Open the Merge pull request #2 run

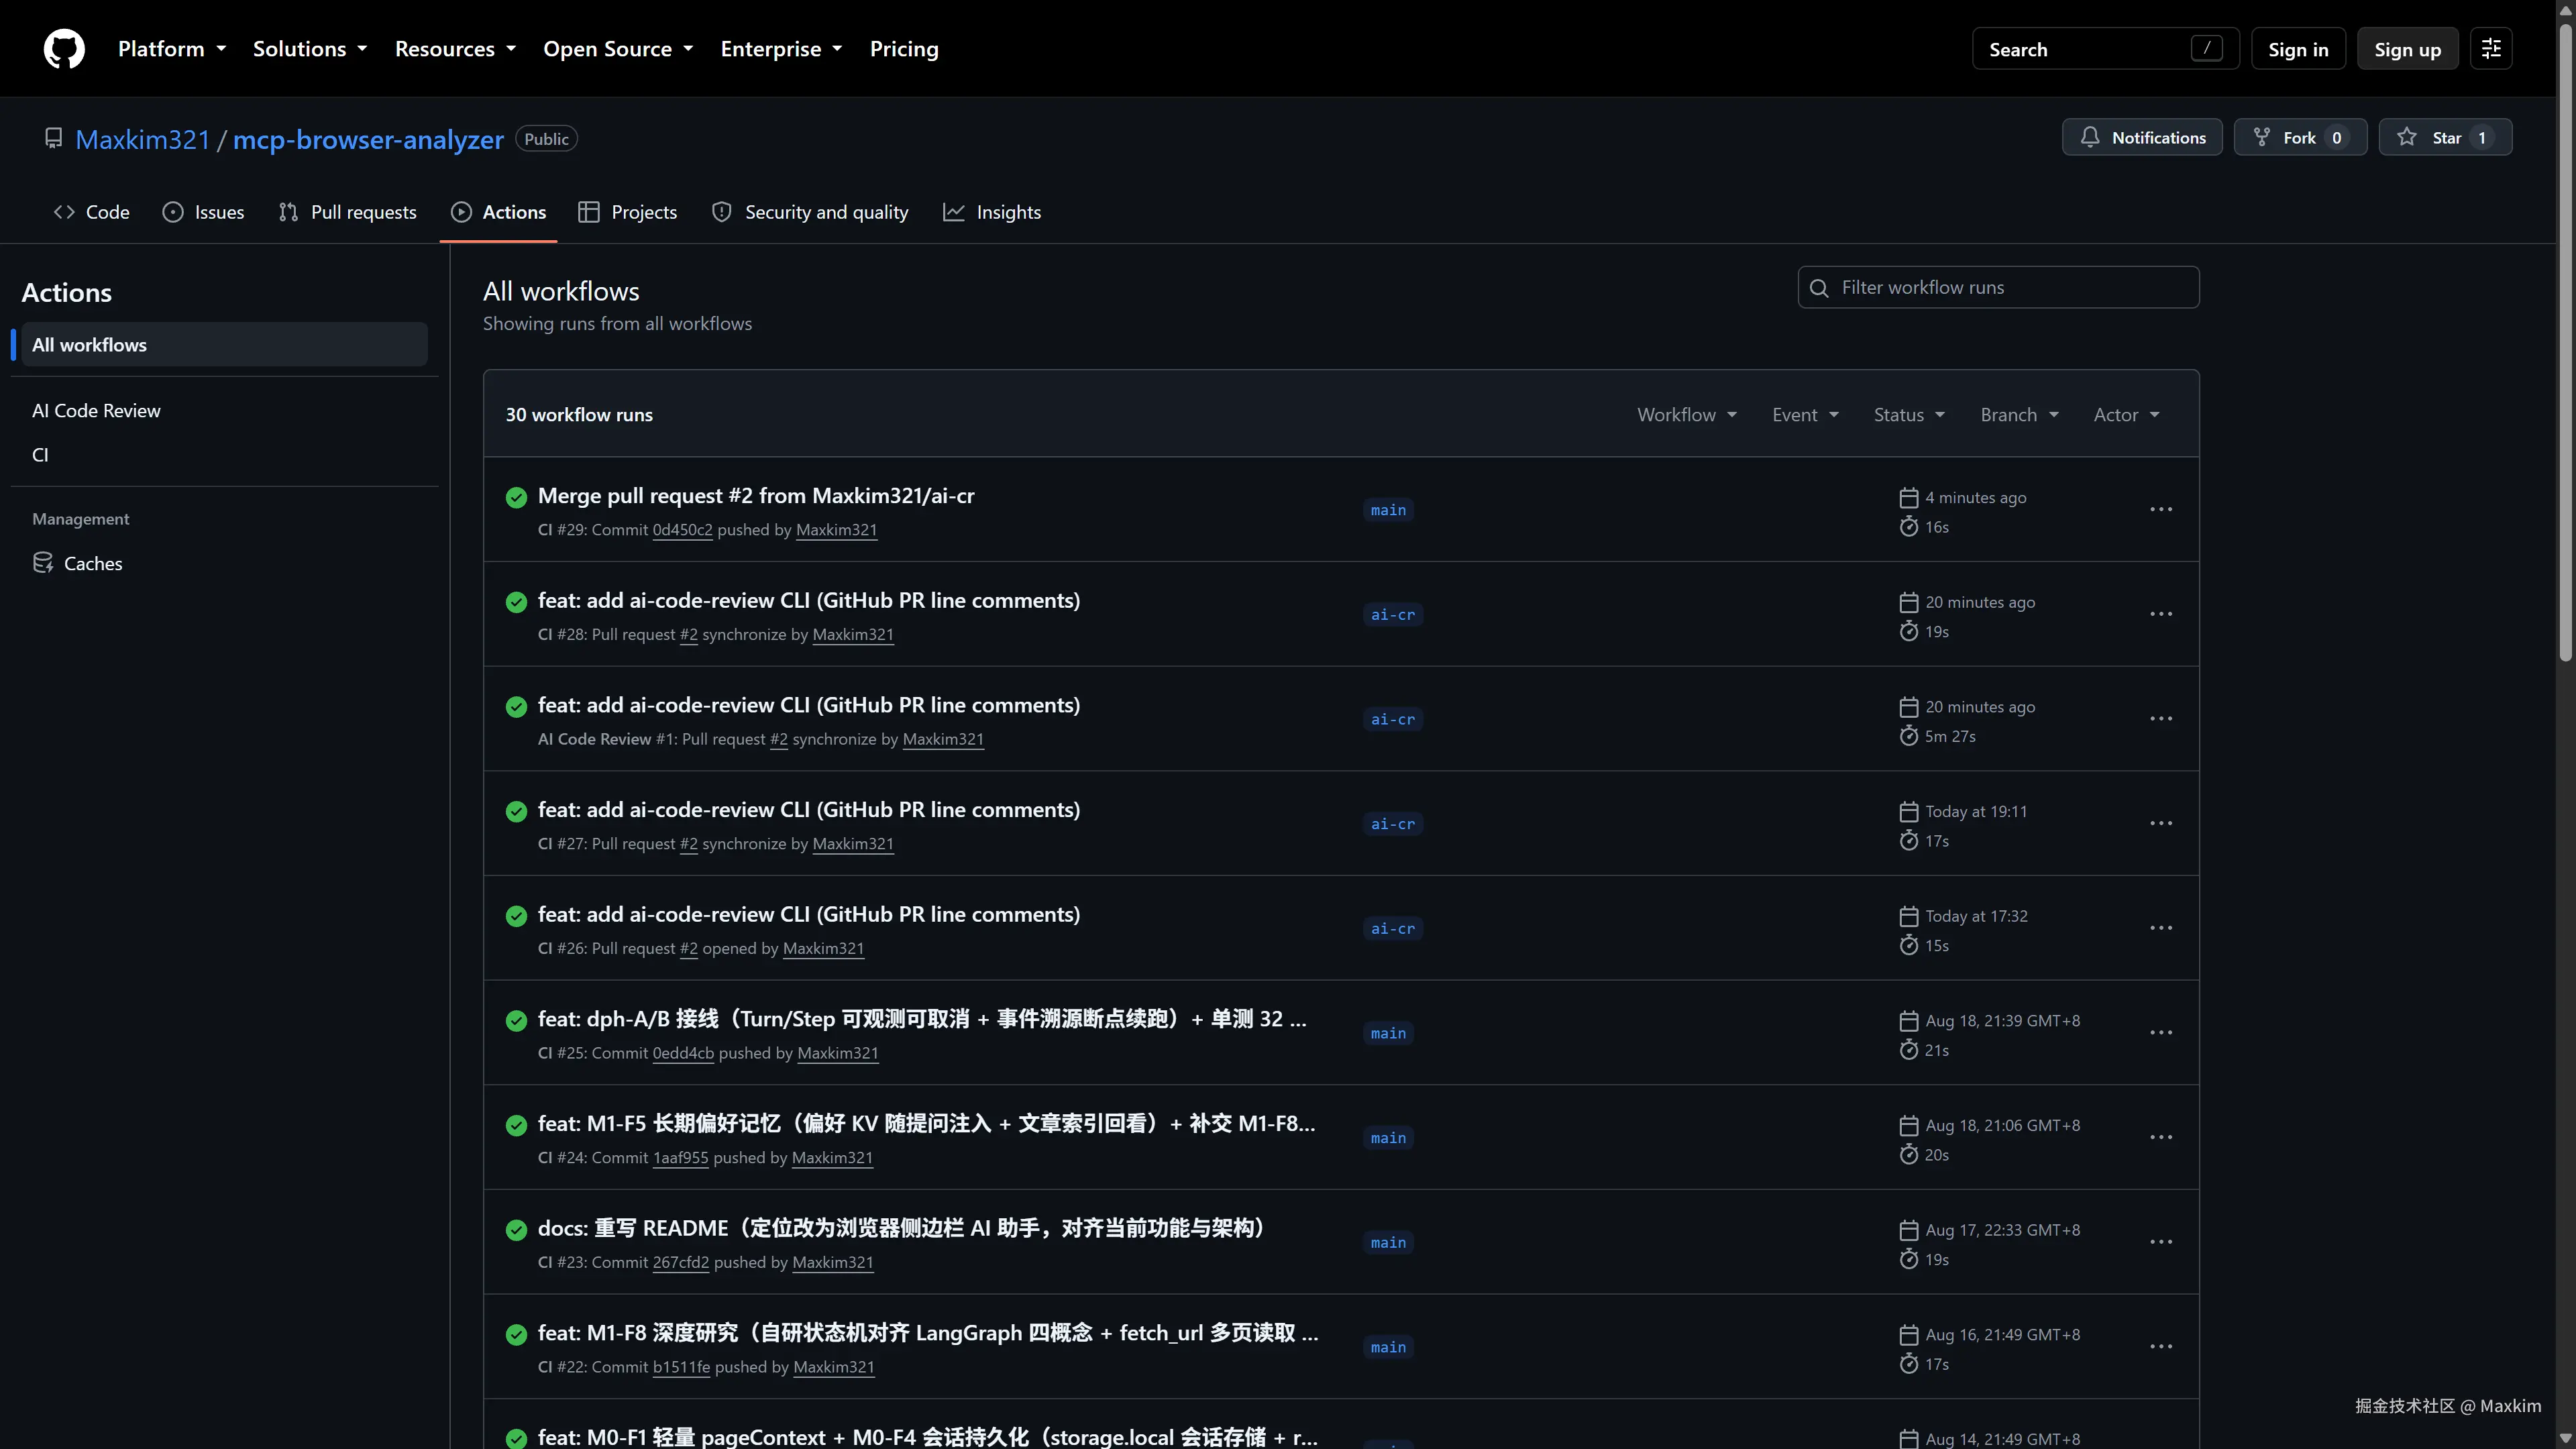point(756,496)
